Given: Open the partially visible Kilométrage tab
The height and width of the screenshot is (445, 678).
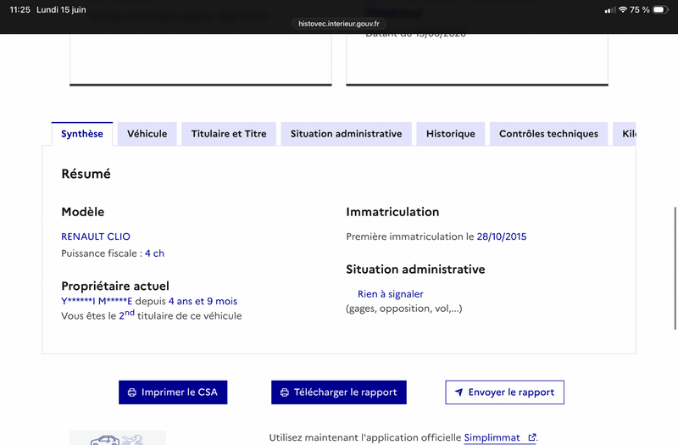Looking at the screenshot, I should [x=625, y=134].
